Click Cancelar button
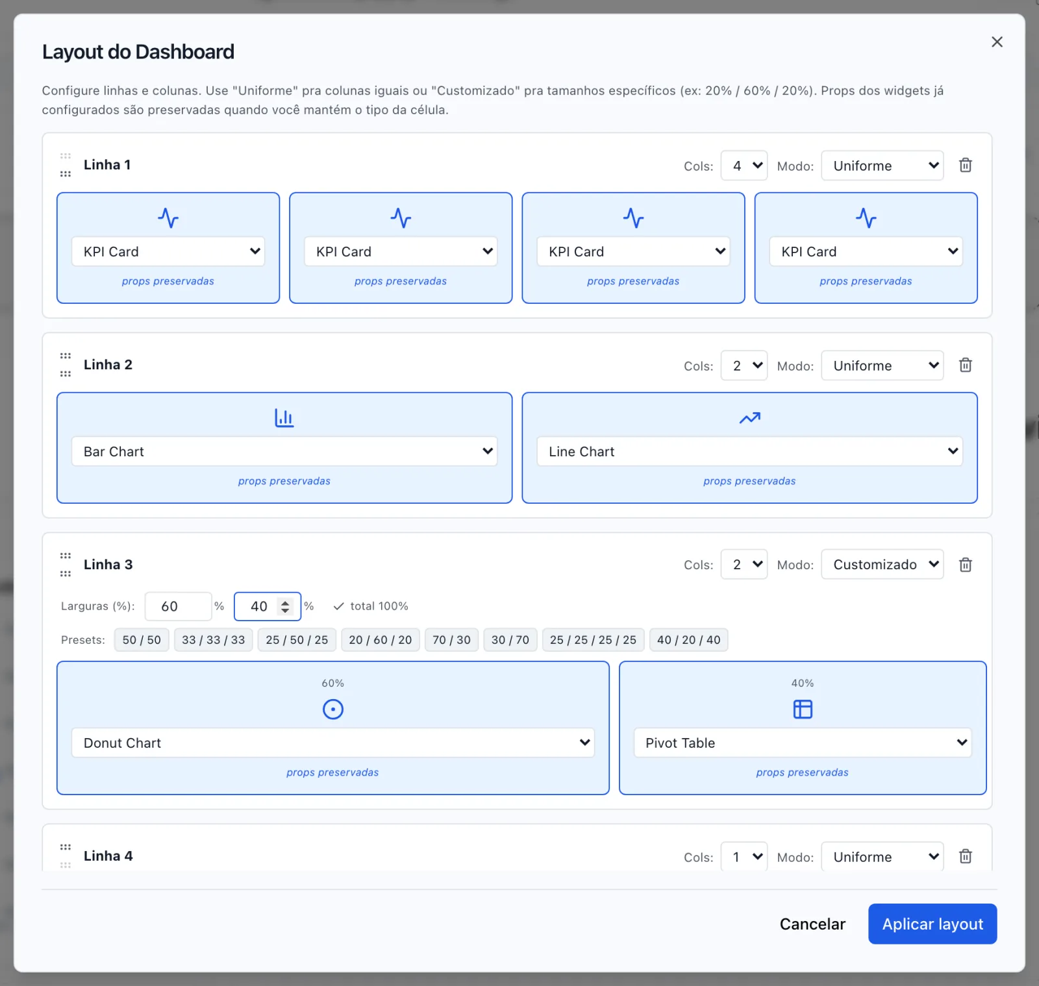 tap(812, 924)
